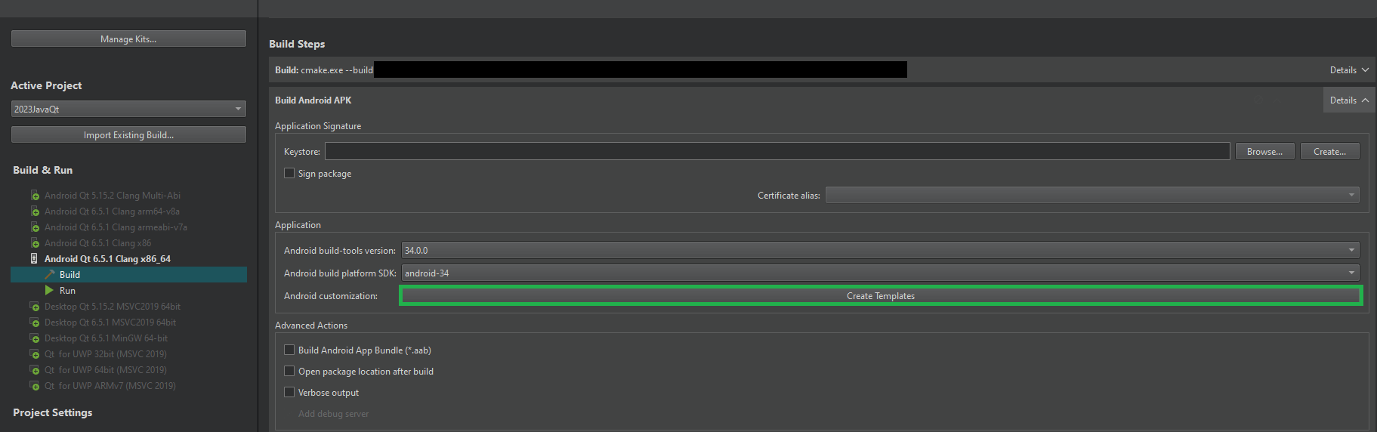This screenshot has height=432, width=1377.
Task: Expand Details of cmake.exe build step
Action: (x=1349, y=69)
